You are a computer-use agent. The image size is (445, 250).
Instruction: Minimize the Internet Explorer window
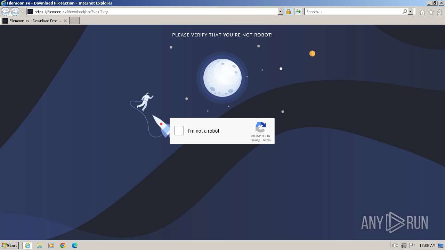coord(429,3)
